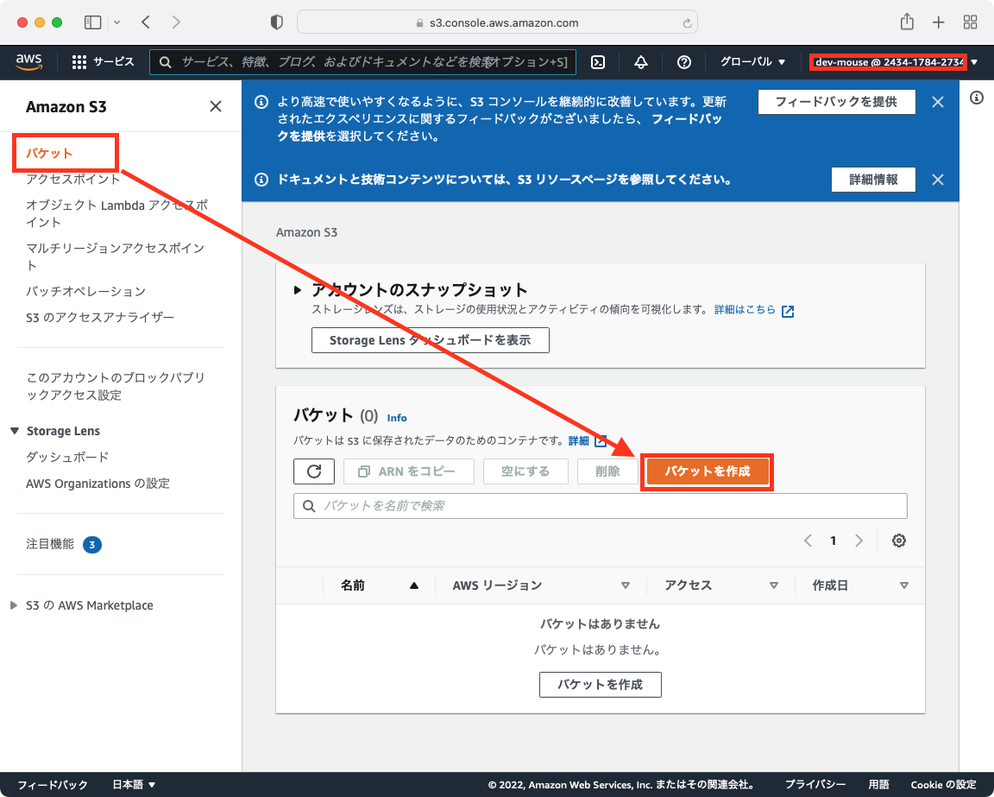Open the グローバル region dropdown
This screenshot has width=994, height=797.
coord(753,62)
